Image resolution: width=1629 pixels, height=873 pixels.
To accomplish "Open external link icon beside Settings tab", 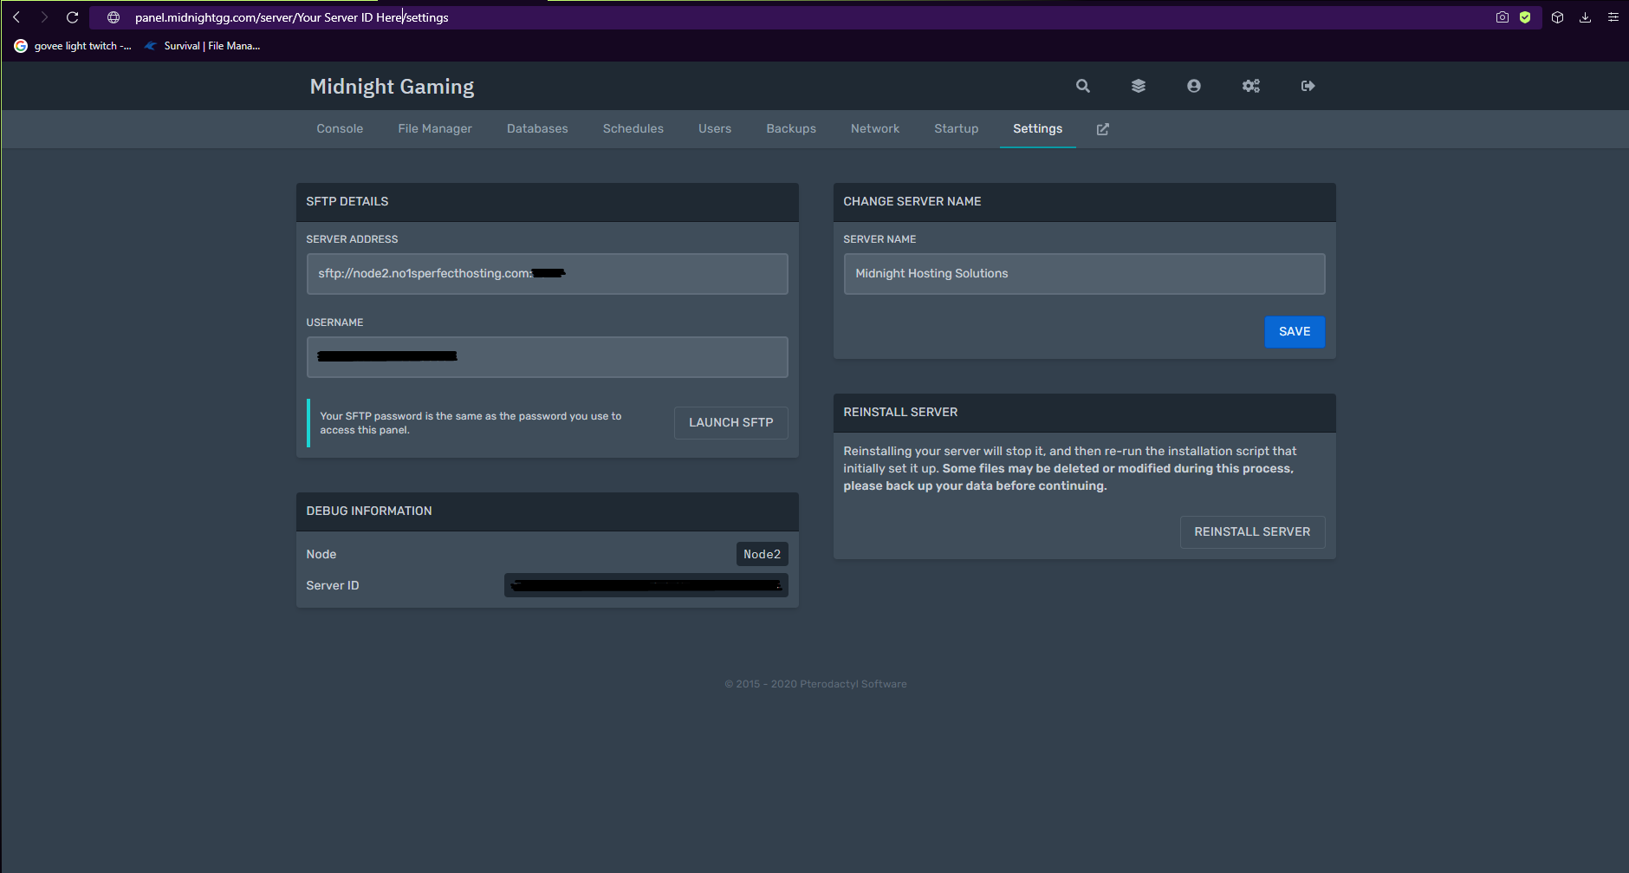I will tap(1102, 129).
